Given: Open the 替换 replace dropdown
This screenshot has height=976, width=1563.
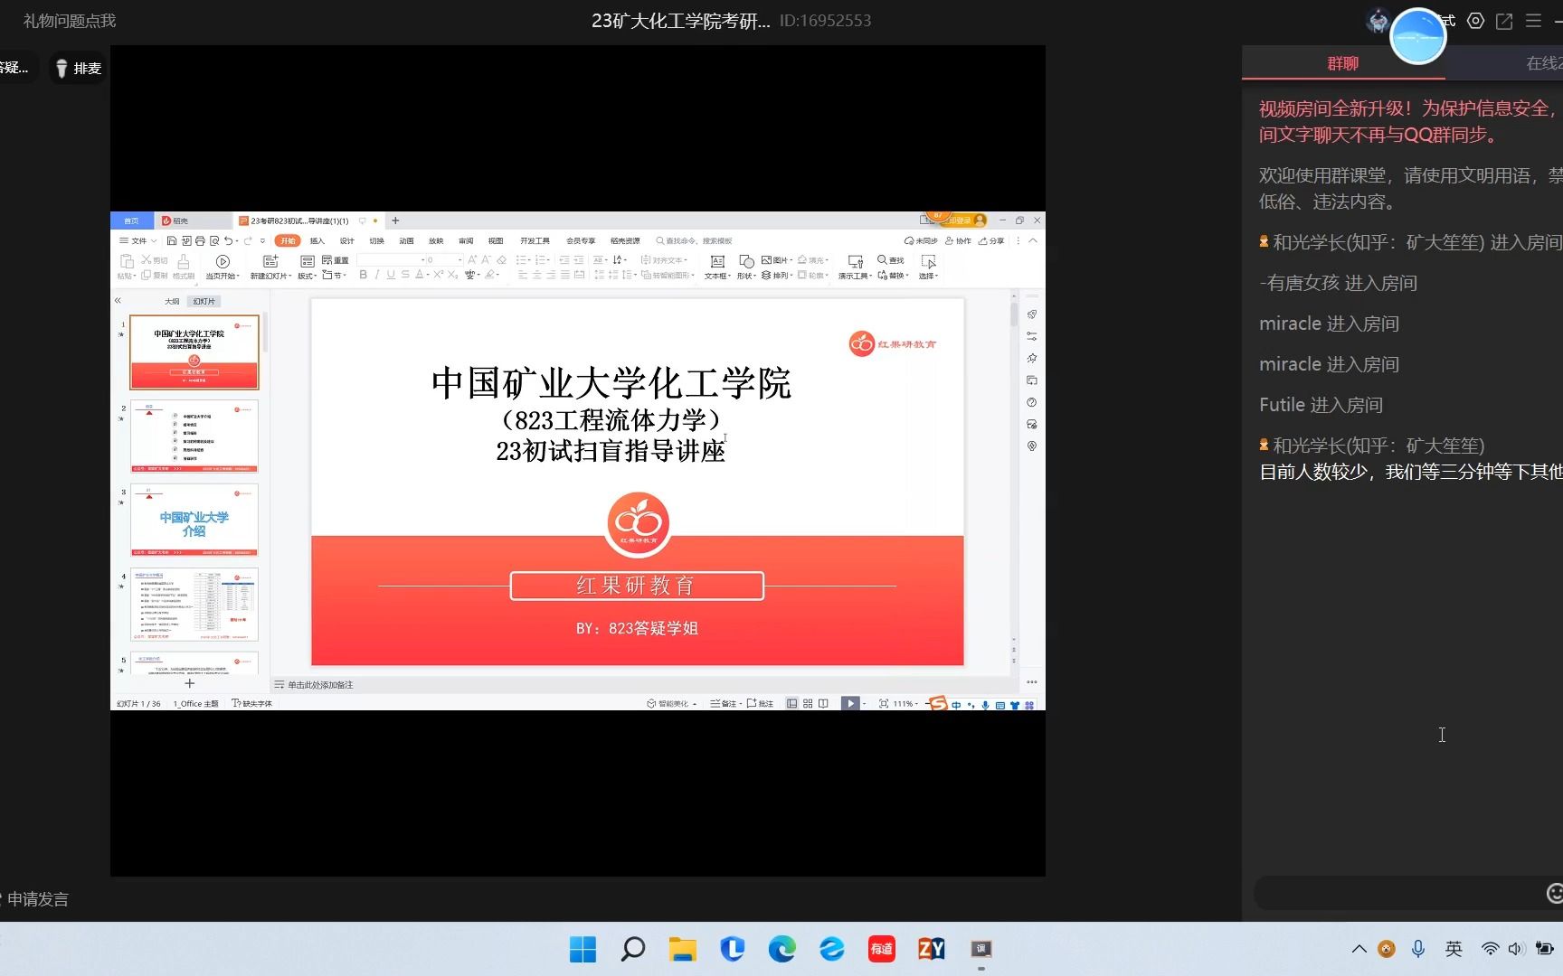Looking at the screenshot, I should [x=894, y=275].
